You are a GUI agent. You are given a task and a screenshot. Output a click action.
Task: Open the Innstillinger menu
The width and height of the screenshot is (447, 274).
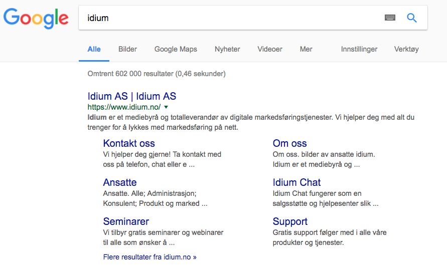coord(359,49)
